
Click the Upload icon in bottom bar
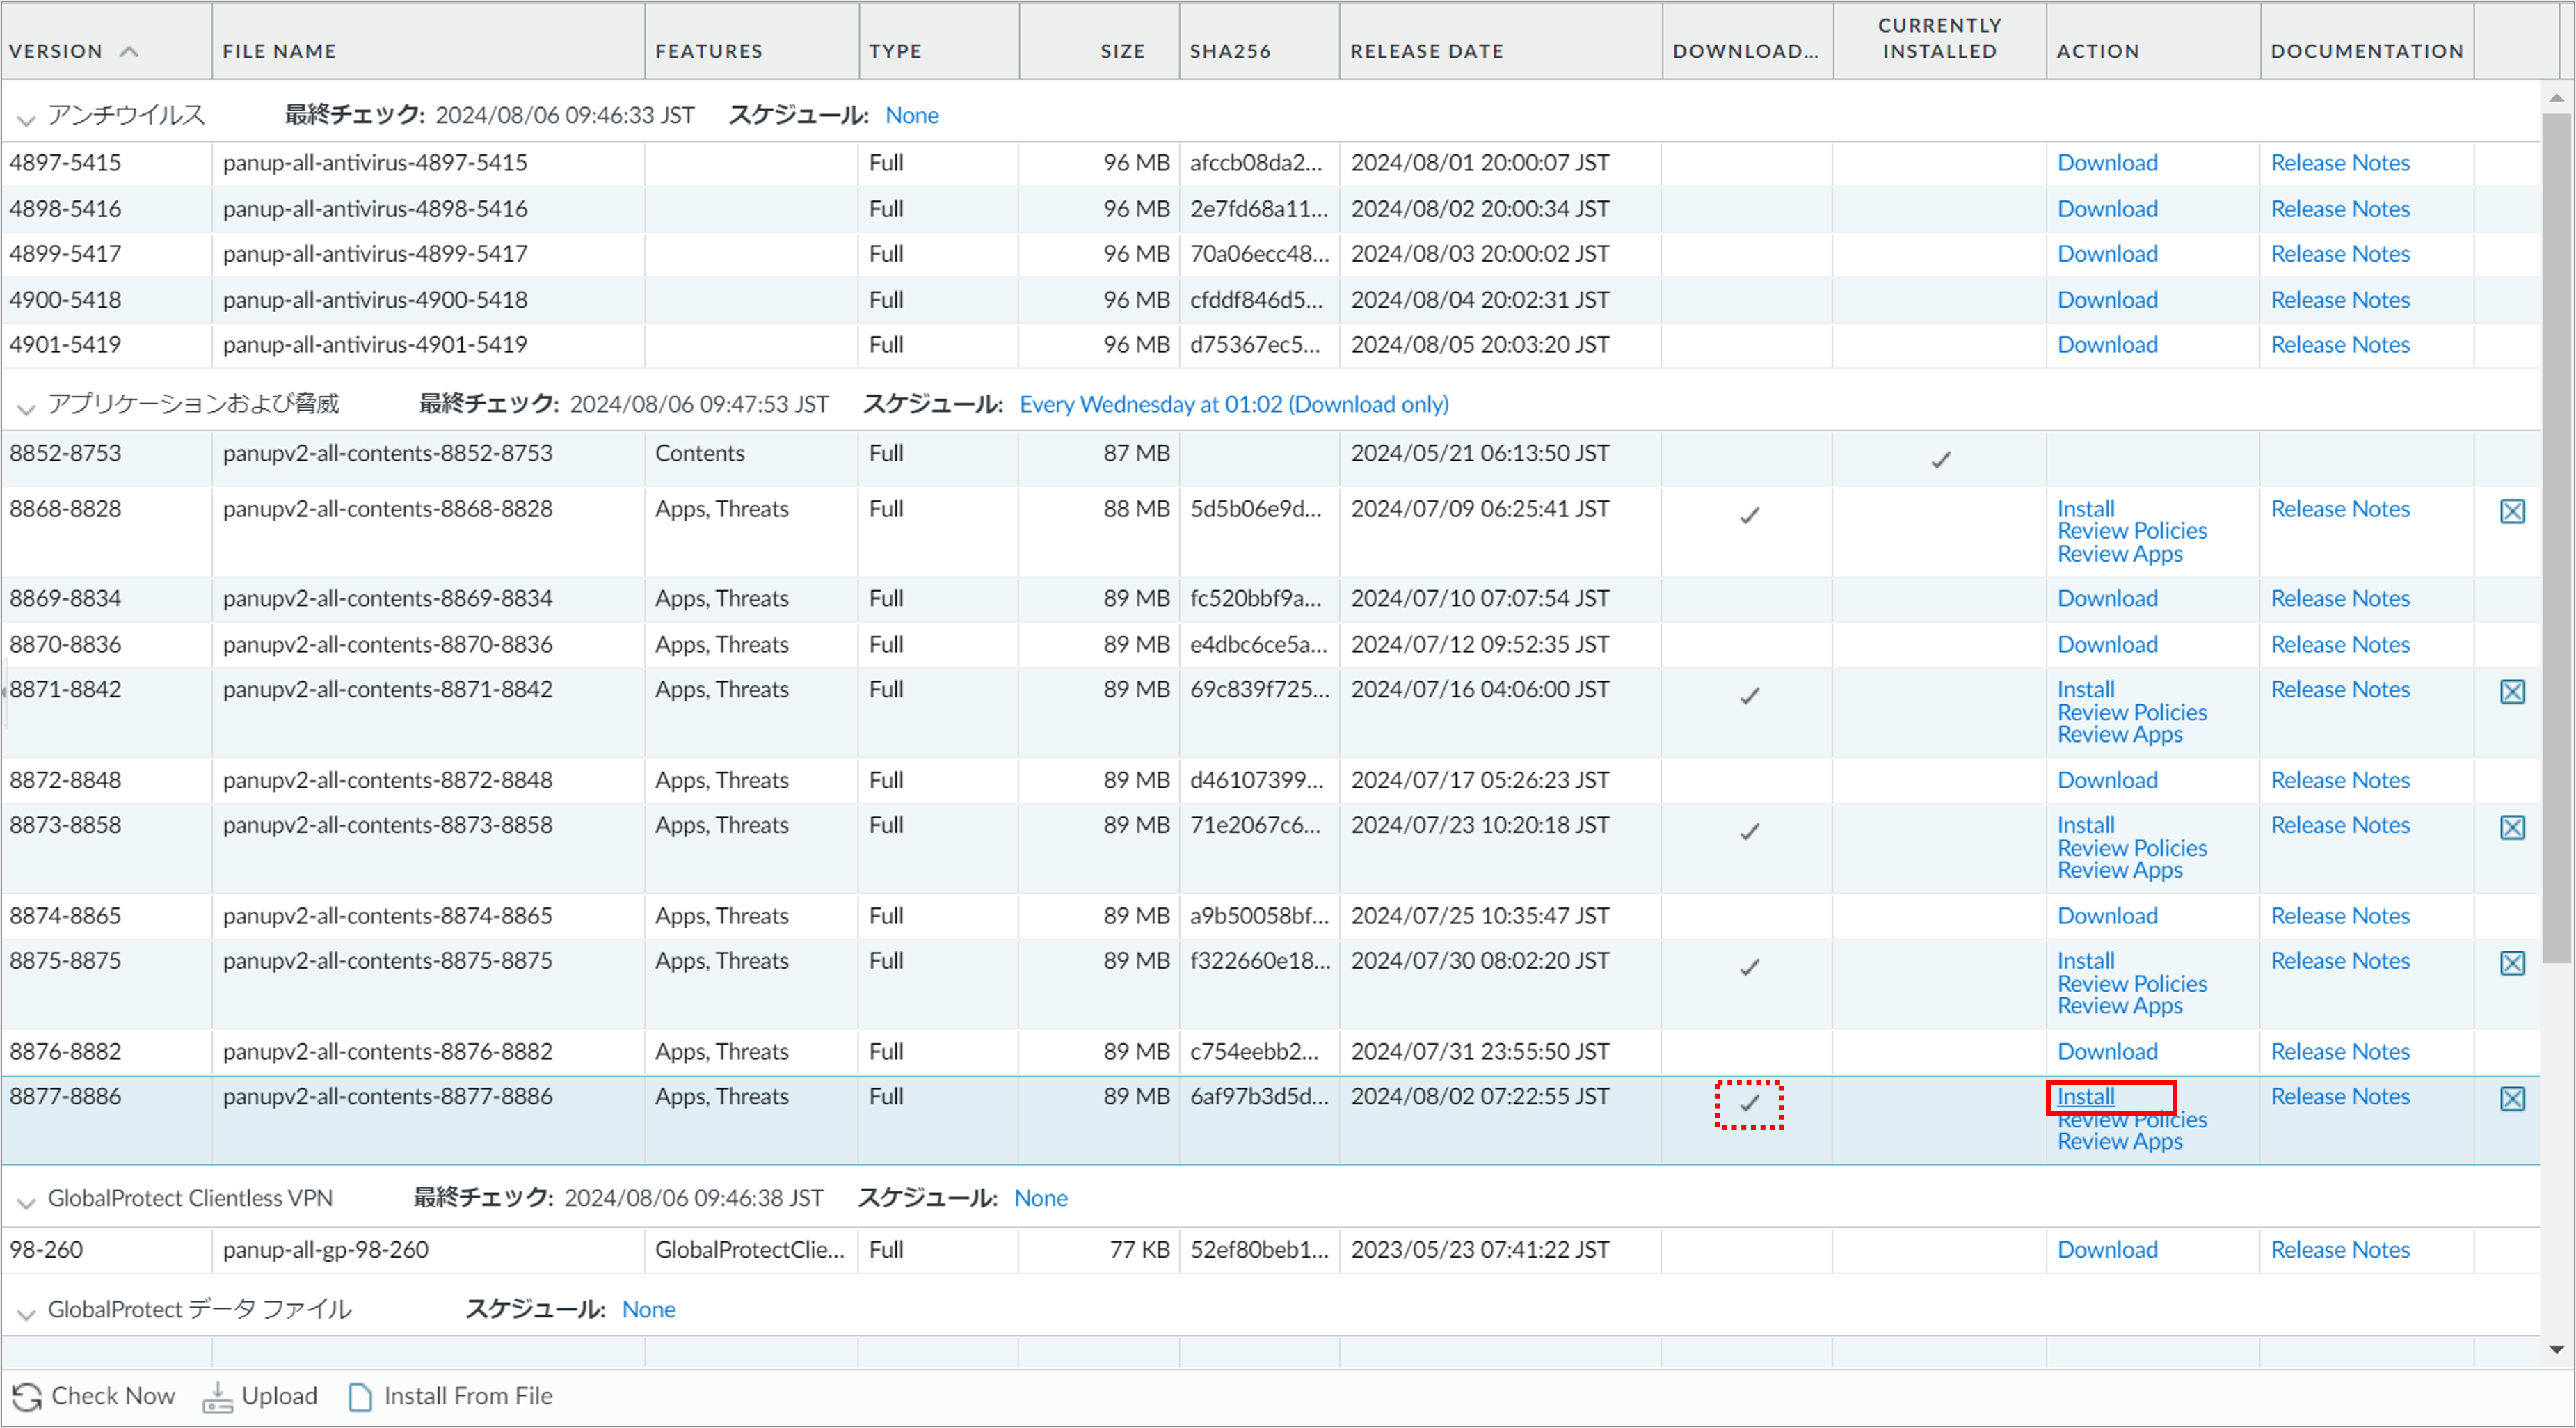tap(217, 1397)
